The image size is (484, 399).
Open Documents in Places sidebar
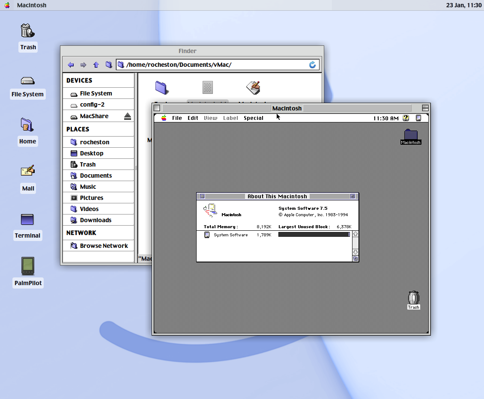tap(98, 176)
